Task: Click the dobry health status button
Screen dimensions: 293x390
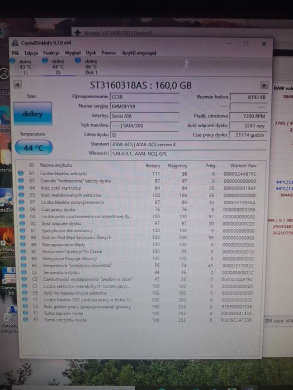Action: point(32,114)
